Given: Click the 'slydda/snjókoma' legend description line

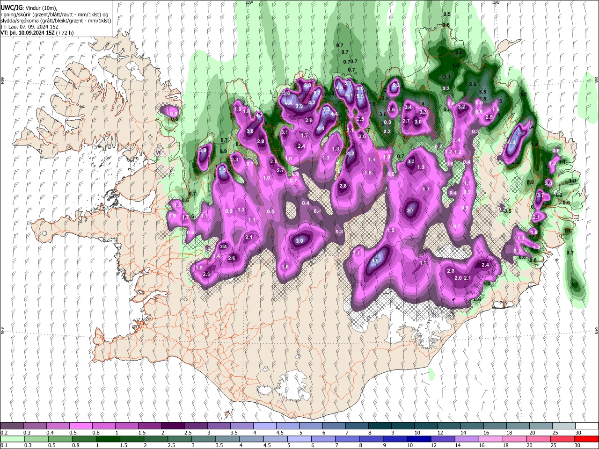Looking at the screenshot, I should point(56,21).
